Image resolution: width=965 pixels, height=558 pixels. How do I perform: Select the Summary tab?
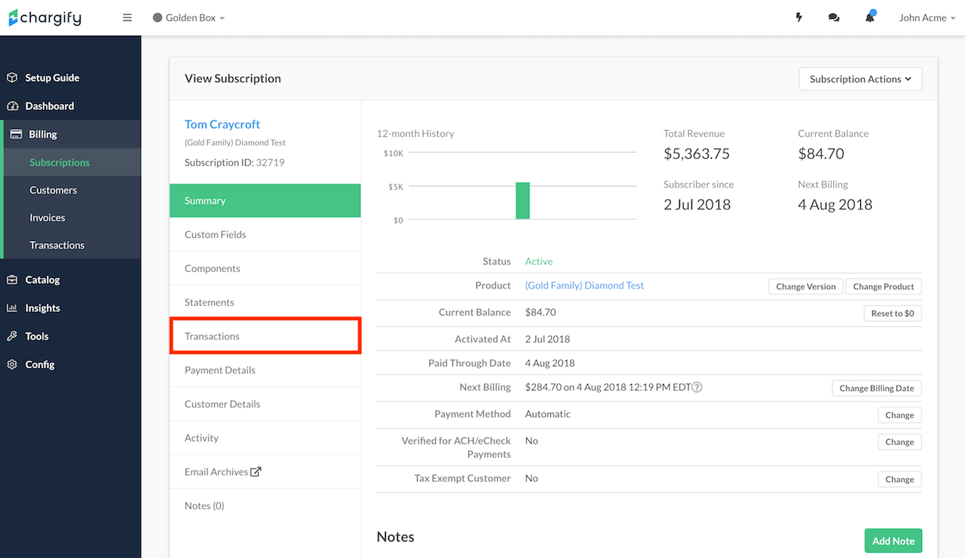click(265, 200)
